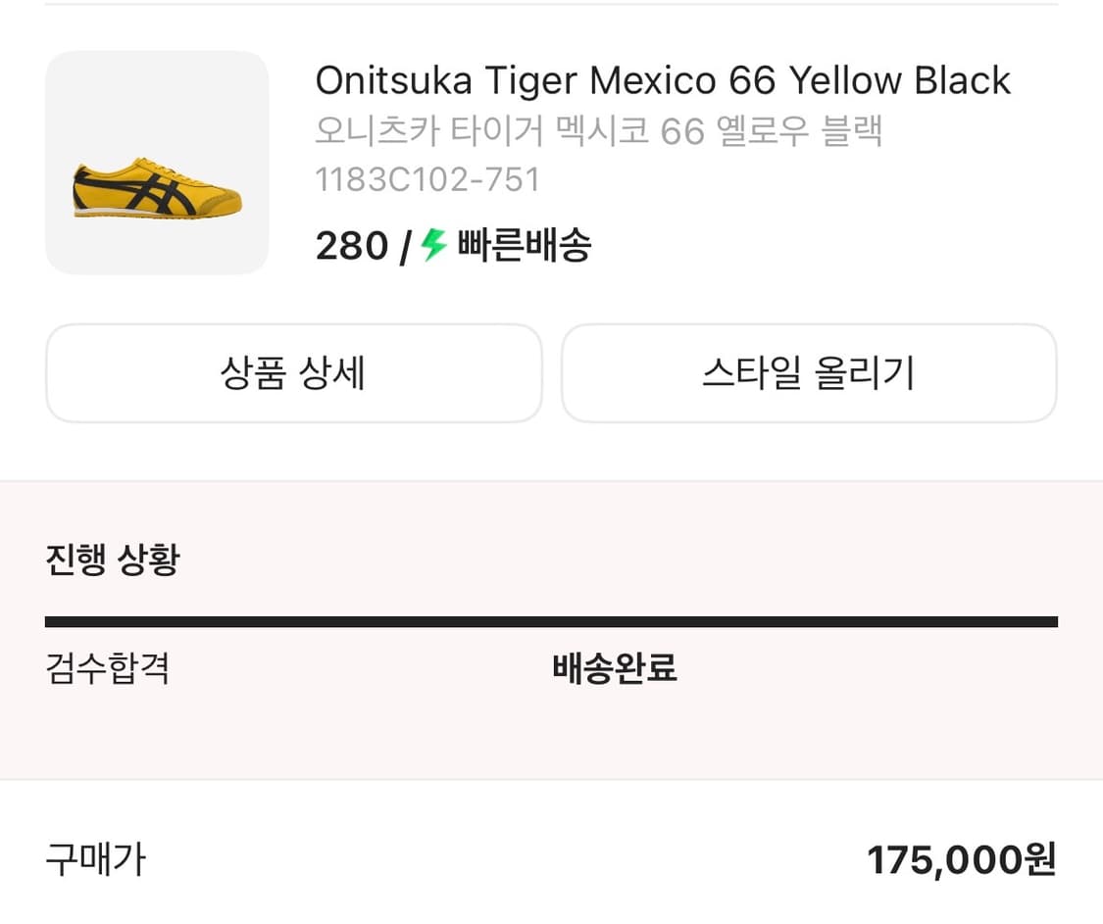
Task: Tap the 상품 상세 button
Action: click(293, 373)
